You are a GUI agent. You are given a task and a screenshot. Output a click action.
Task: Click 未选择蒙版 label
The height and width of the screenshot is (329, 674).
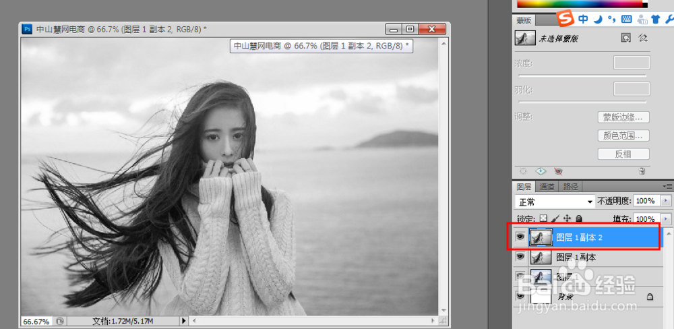click(559, 38)
